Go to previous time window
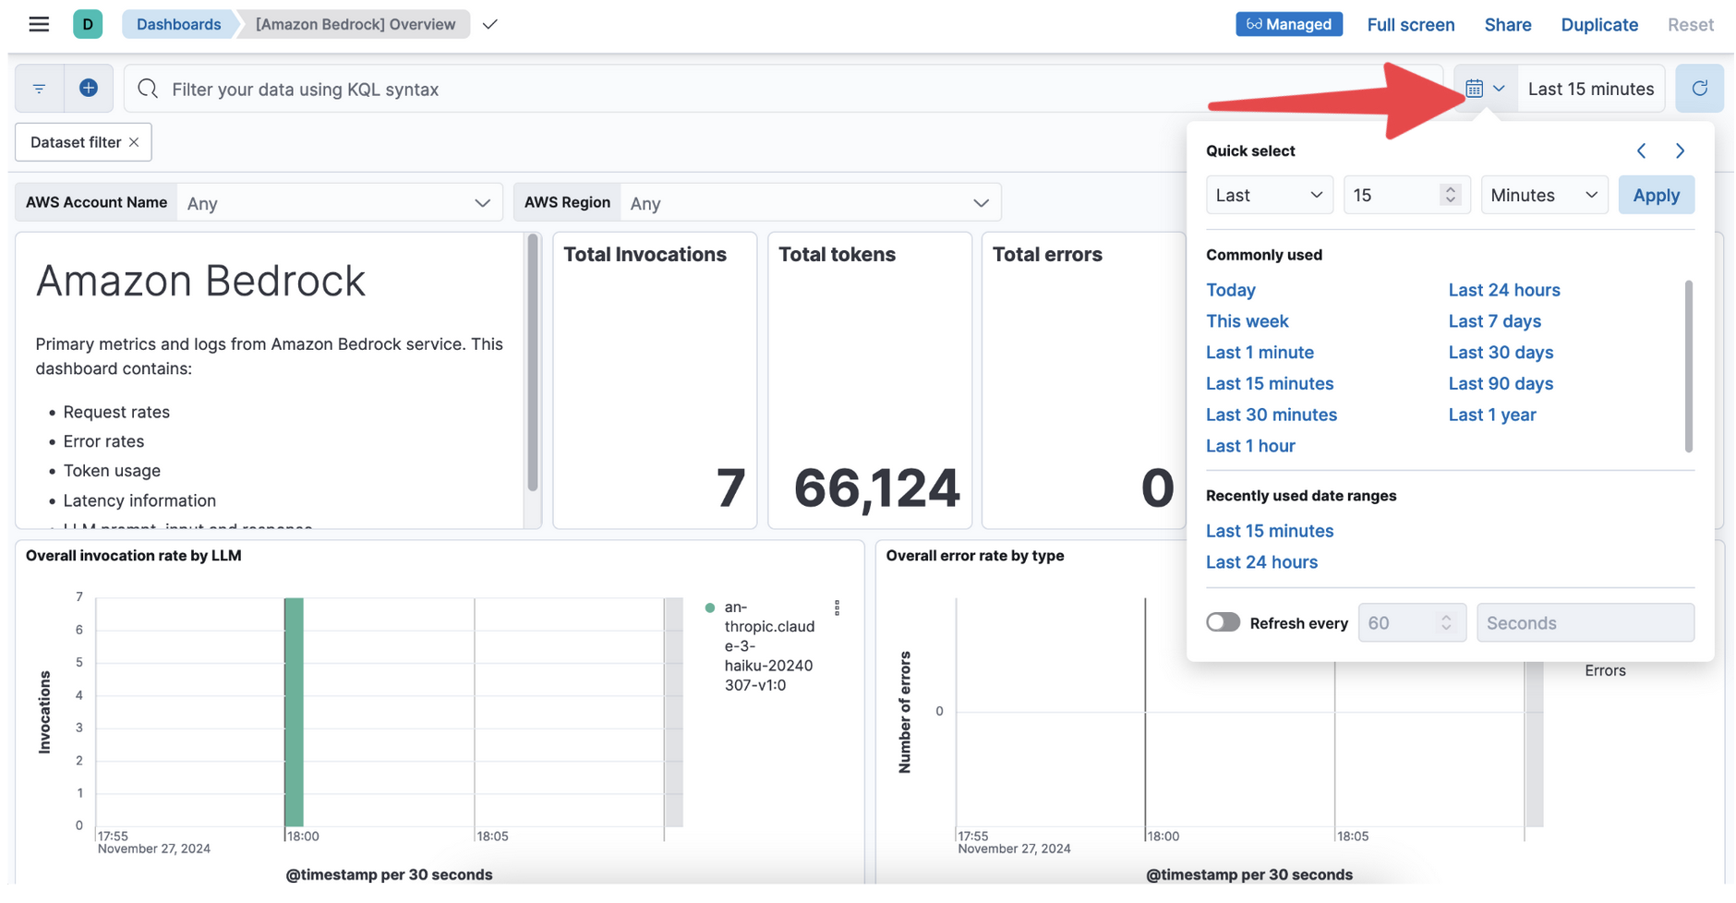The width and height of the screenshot is (1736, 903). click(1641, 150)
